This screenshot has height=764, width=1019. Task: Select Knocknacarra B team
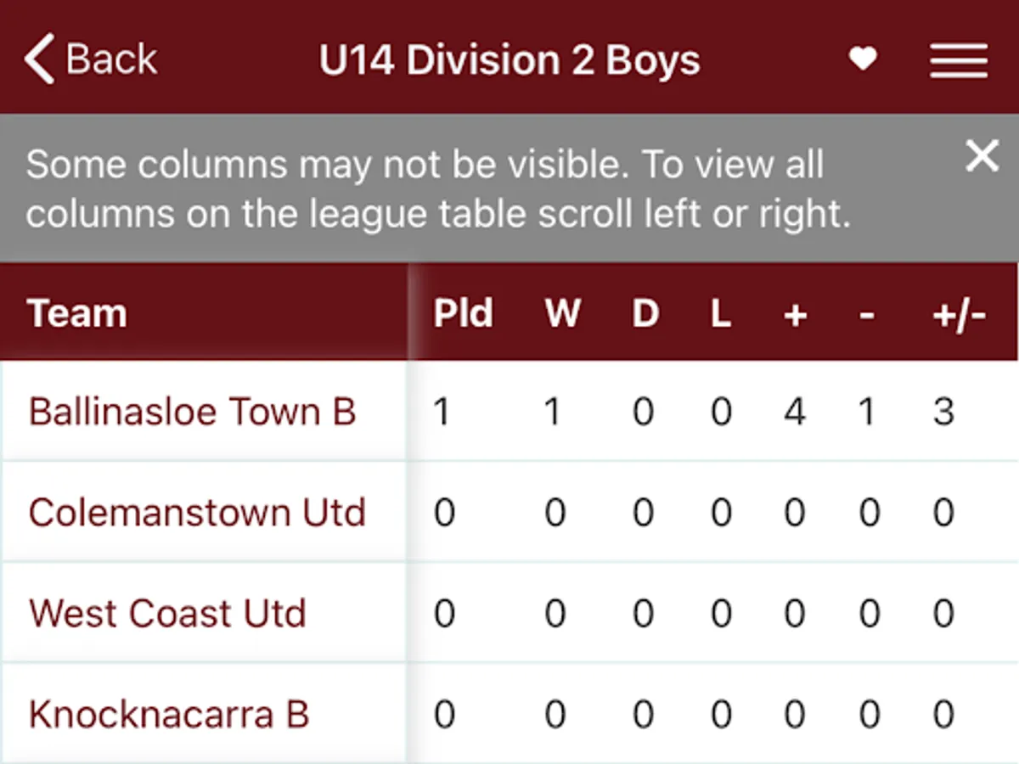tap(168, 714)
